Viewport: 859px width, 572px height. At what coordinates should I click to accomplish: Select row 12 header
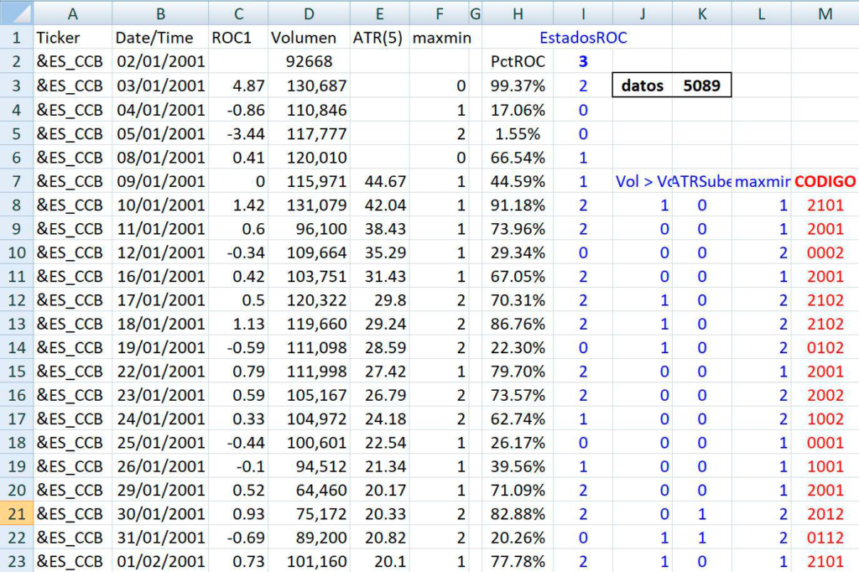click(17, 300)
